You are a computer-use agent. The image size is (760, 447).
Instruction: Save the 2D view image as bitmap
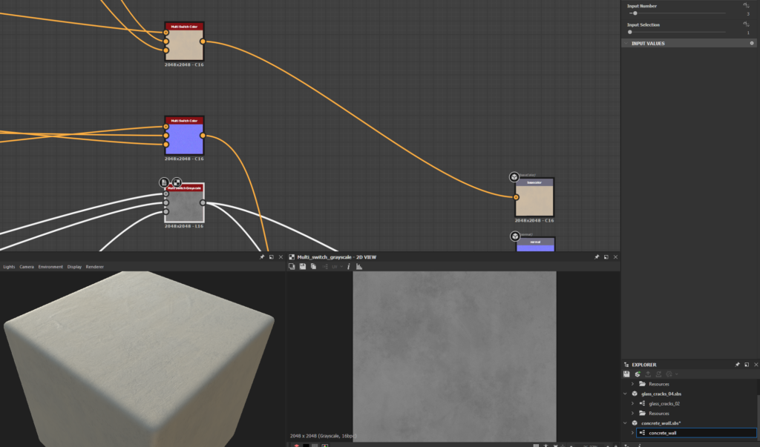coord(303,267)
